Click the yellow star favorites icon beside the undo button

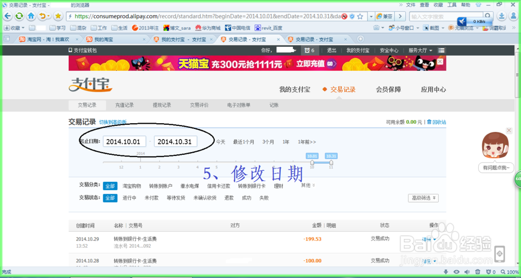click(x=58, y=16)
